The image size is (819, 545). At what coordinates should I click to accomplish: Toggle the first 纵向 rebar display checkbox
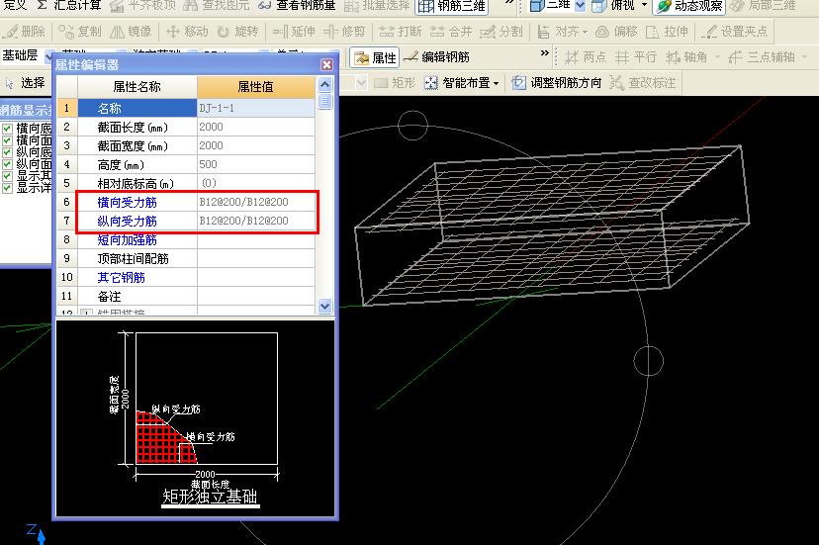(x=8, y=152)
